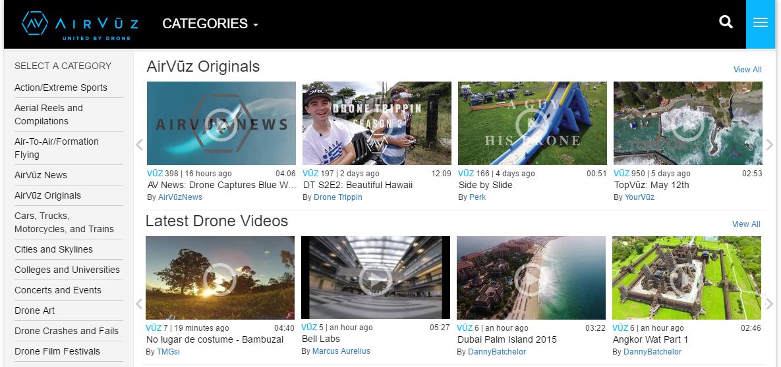Screen dimensions: 781x367
Task: Visit Perk author profile
Action: coord(477,197)
